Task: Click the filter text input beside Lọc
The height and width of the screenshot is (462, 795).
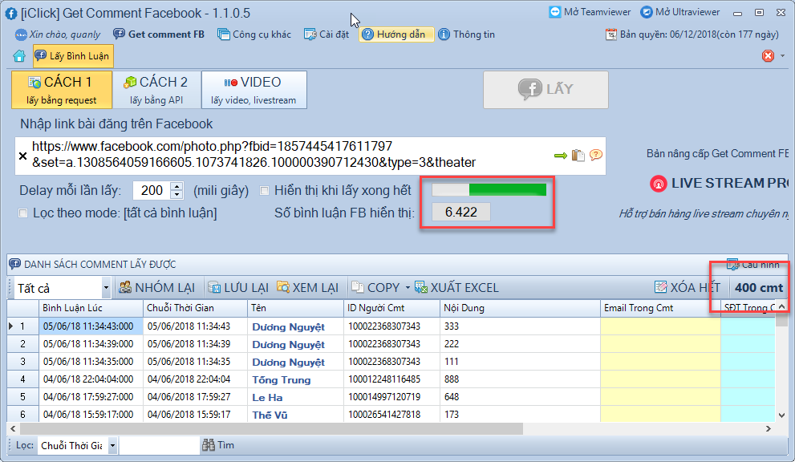Action: [x=159, y=446]
